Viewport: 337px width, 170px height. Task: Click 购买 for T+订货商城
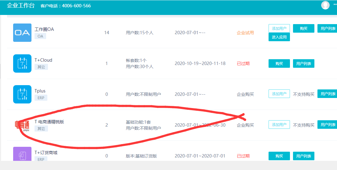coord(279,156)
